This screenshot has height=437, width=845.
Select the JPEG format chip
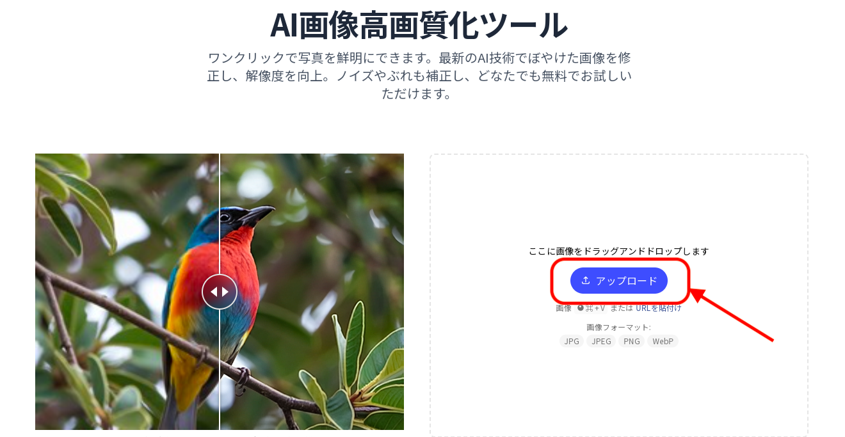601,341
